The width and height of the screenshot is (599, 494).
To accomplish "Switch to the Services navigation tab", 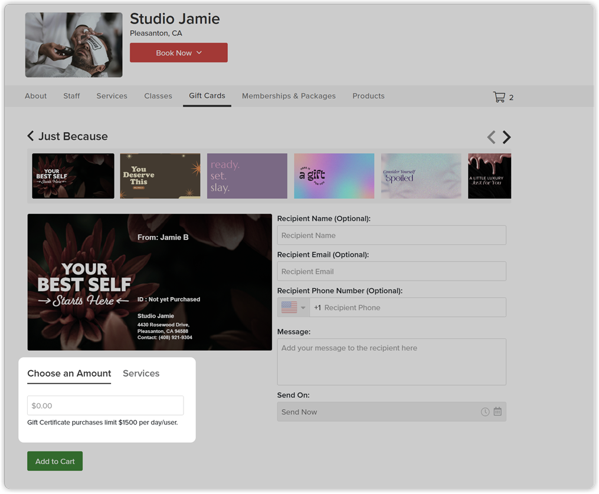I will coord(112,95).
